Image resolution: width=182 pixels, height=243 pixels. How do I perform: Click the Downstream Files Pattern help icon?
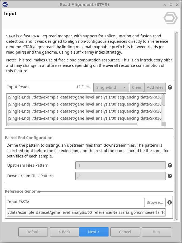170,176
